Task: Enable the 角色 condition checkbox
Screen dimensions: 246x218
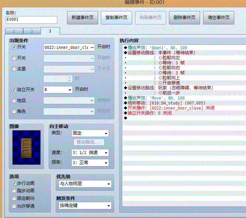Action: (x=14, y=111)
